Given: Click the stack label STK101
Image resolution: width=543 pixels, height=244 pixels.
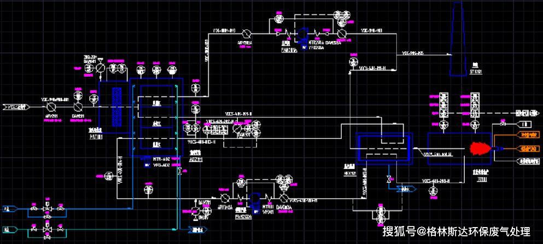Looking at the screenshot, I should coord(476,72).
